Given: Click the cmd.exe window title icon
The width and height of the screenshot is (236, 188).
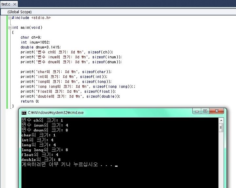Looking at the screenshot, I should pyautogui.click(x=24, y=113).
